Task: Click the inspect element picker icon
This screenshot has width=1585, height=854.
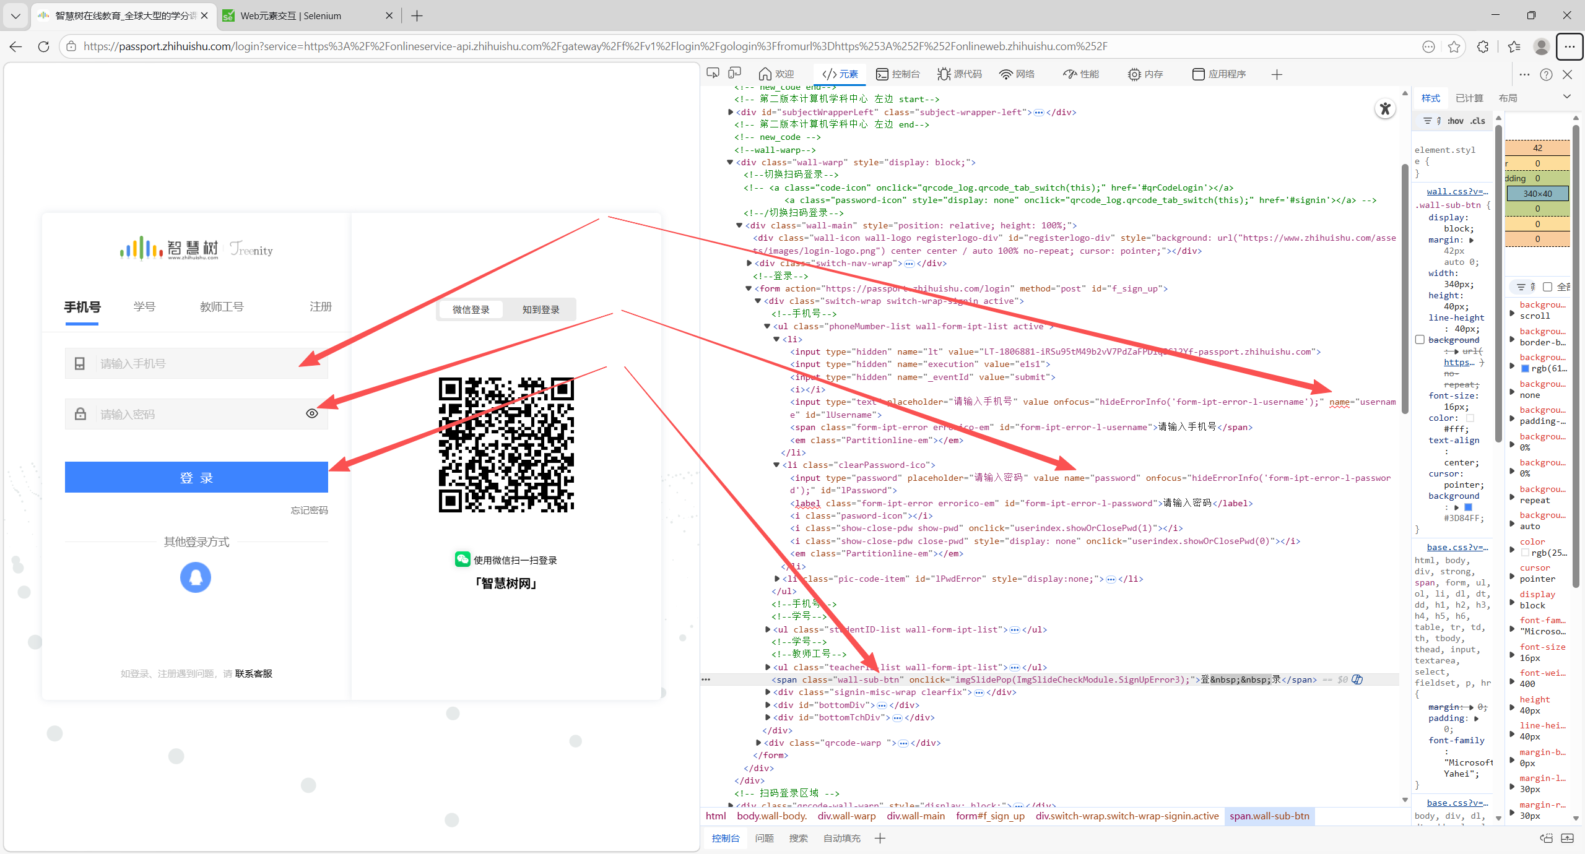Action: [713, 74]
